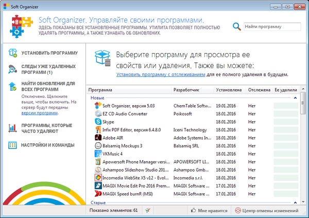Image resolution: width=309 pixels, height=218 pixels.
Task: Click the 'Установить программу с отслеживанием' link
Action: pos(161,75)
